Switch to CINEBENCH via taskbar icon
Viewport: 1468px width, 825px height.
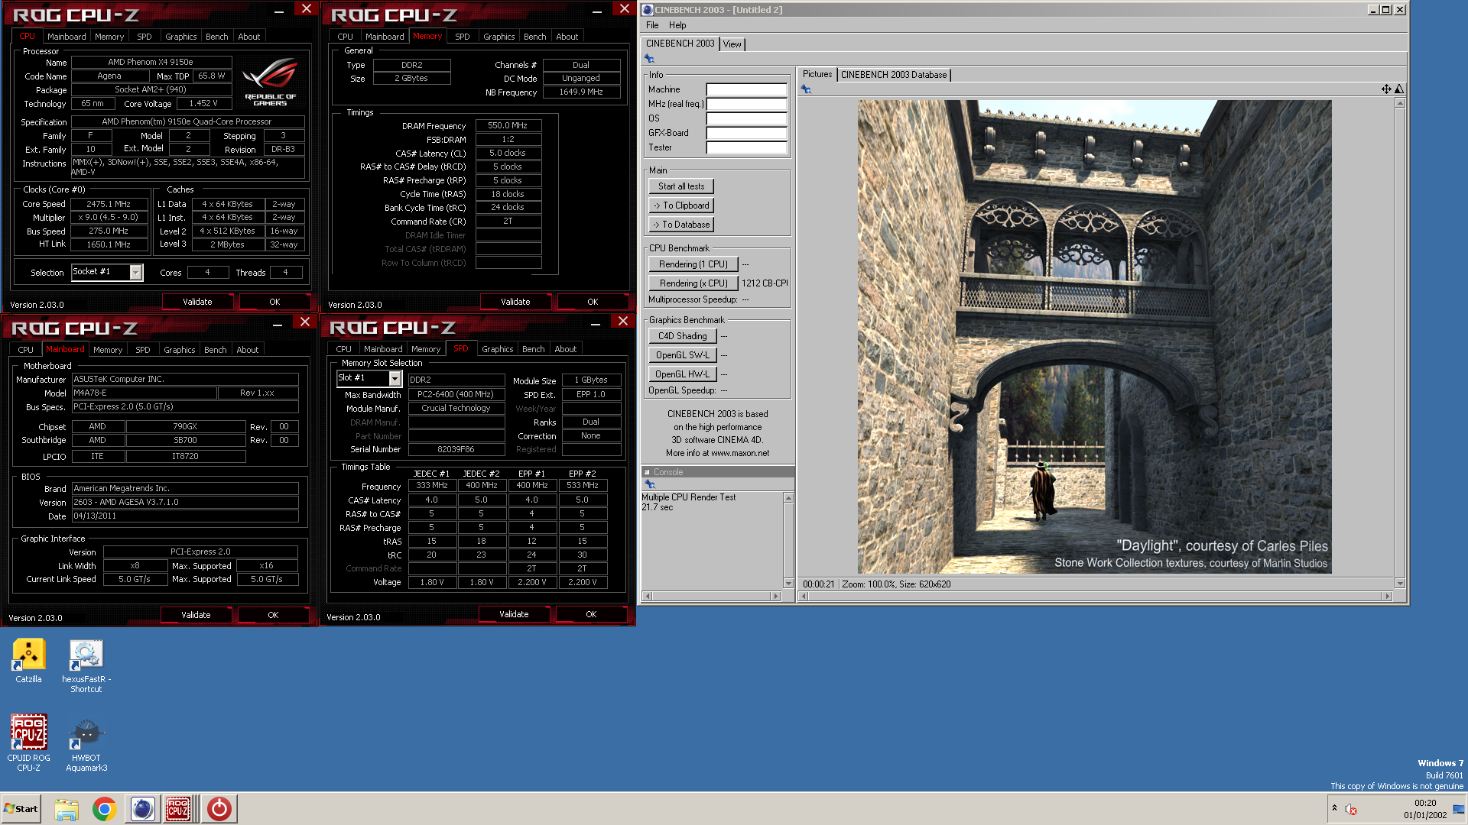tap(142, 809)
